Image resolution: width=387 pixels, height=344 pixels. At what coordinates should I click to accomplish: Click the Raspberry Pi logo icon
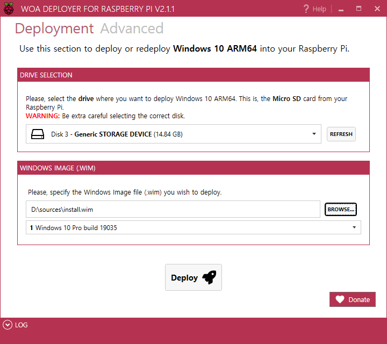click(9, 9)
